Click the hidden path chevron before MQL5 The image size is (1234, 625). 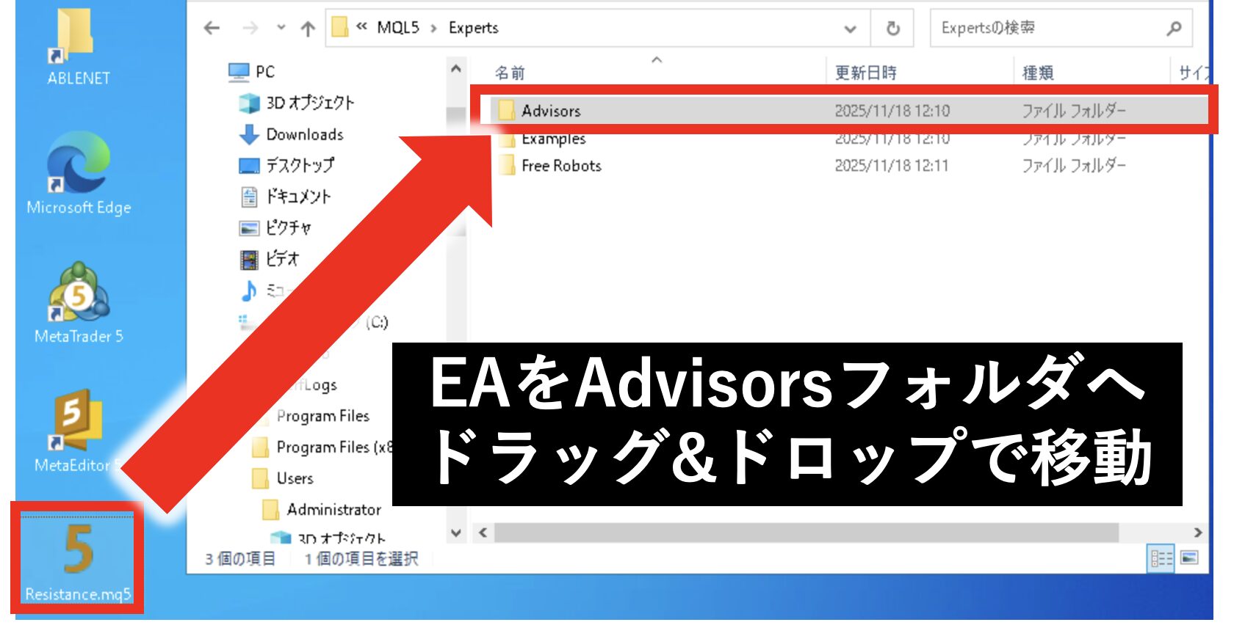(361, 27)
